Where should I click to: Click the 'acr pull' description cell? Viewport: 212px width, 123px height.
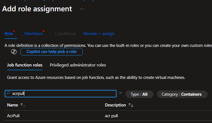111,116
